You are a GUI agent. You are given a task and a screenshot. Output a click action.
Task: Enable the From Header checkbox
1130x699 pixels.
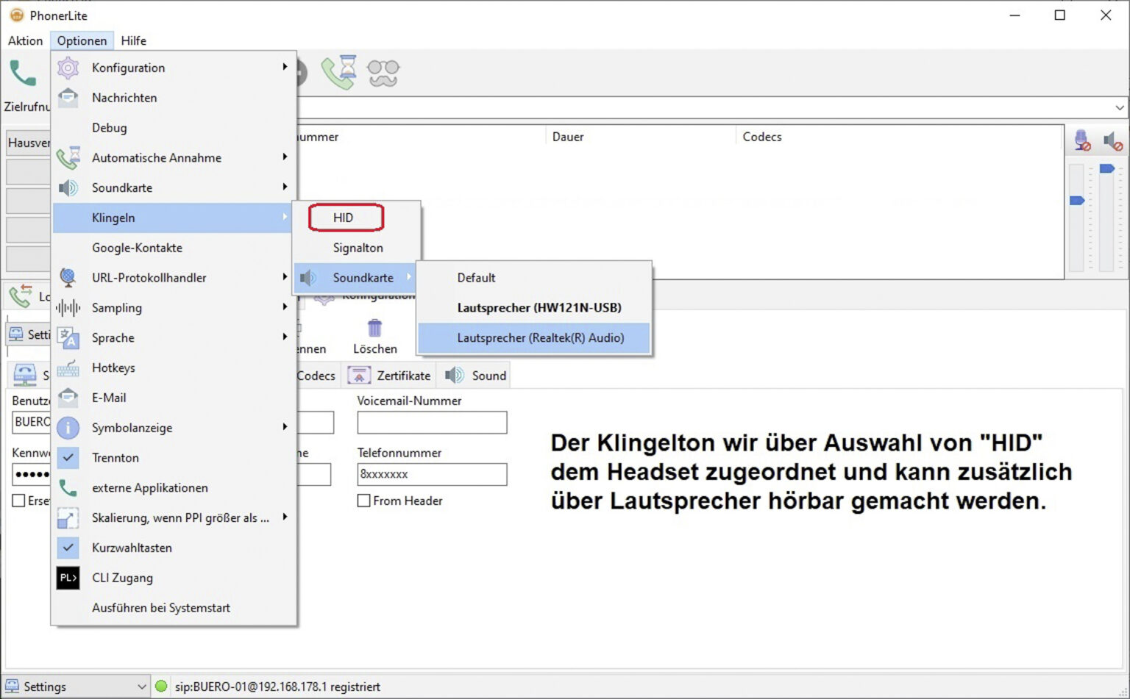pos(363,501)
